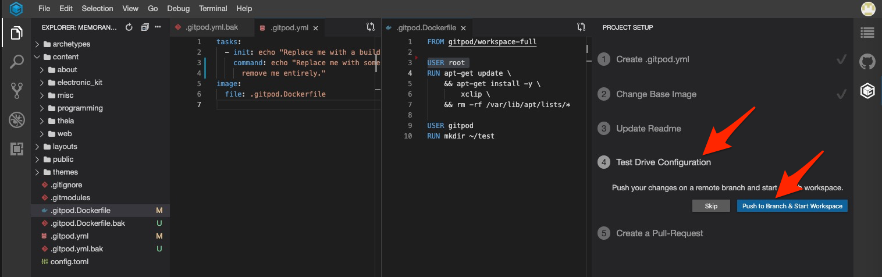Image resolution: width=882 pixels, height=277 pixels.
Task: Collapse all folders in Explorer
Action: [x=145, y=27]
